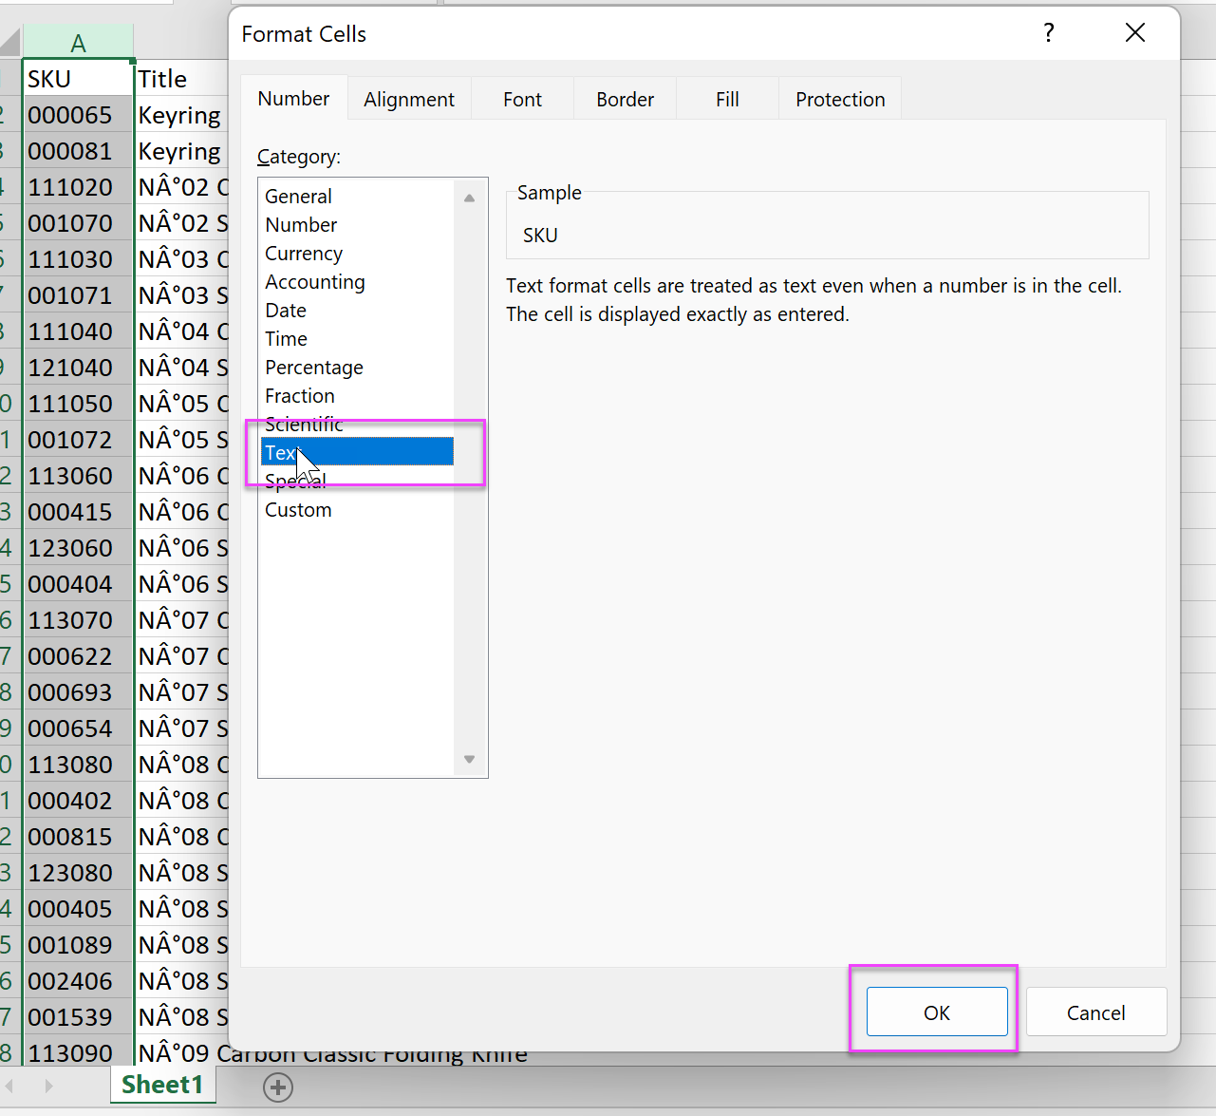Screen dimensions: 1216x1116
Task: Click the Sheet1 worksheet tab
Action: (x=162, y=1085)
